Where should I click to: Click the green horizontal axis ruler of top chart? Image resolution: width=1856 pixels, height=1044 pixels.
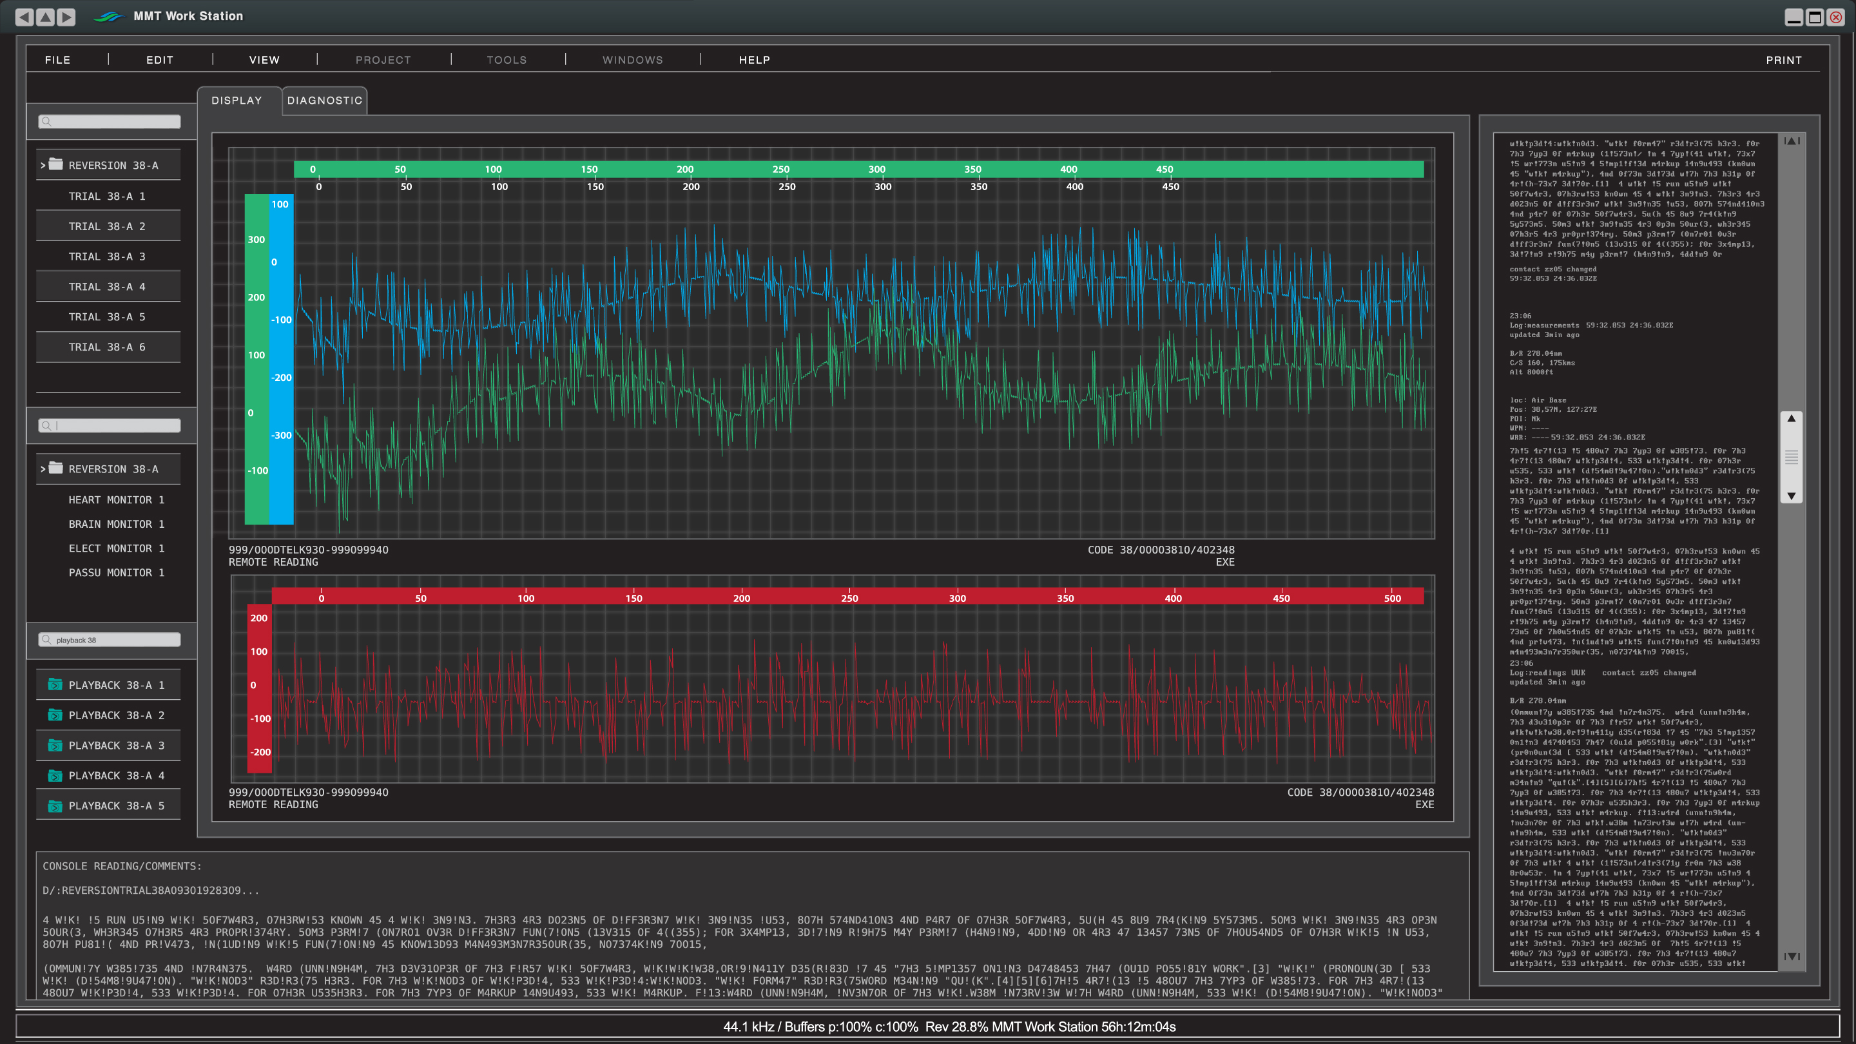coord(858,169)
